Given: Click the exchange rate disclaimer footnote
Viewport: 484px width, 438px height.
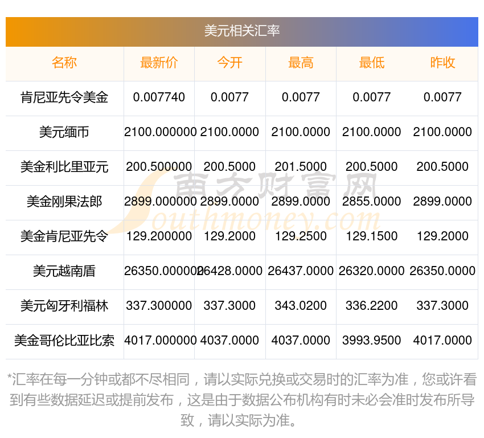Looking at the screenshot, I should click(242, 400).
